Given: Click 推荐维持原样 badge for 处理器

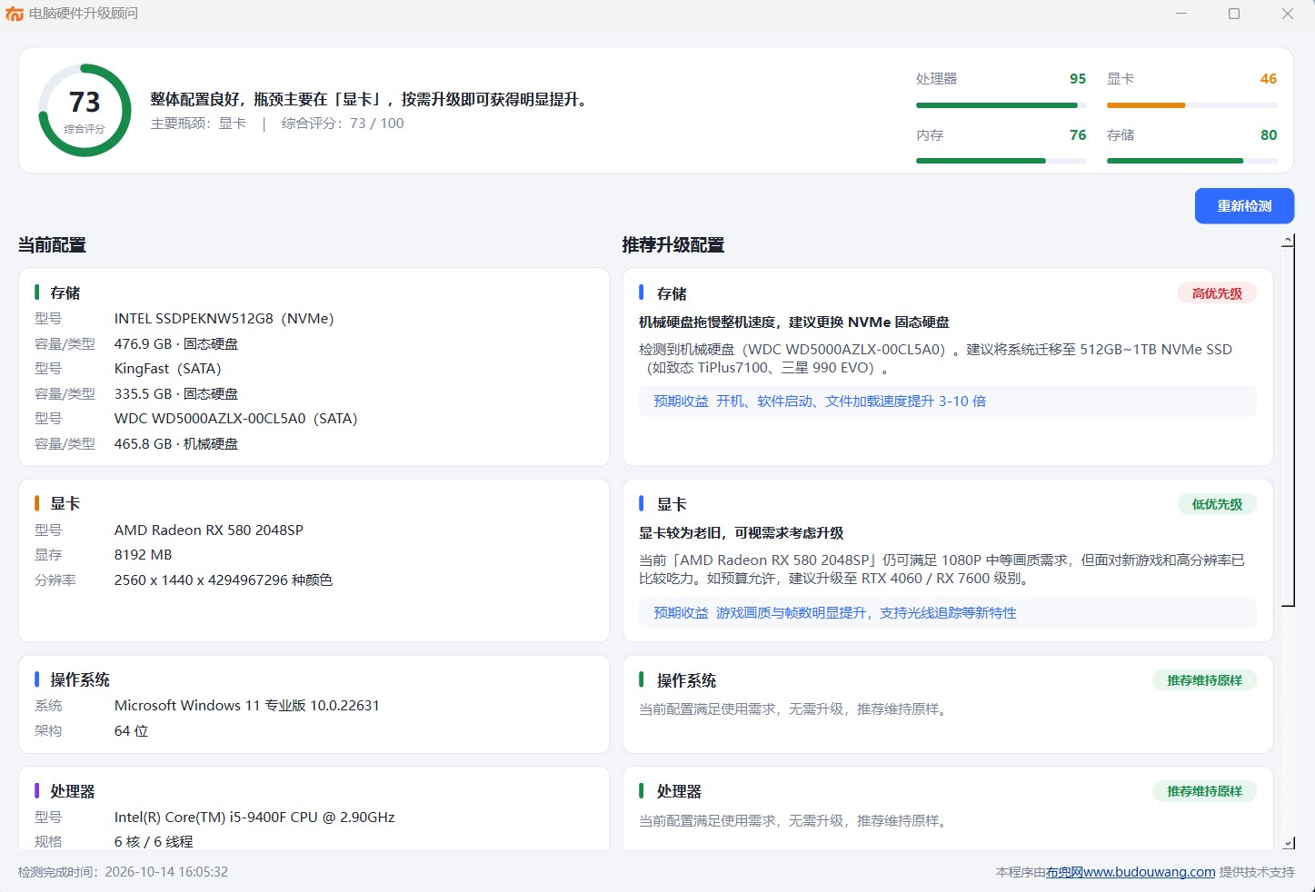Looking at the screenshot, I should click(1204, 791).
